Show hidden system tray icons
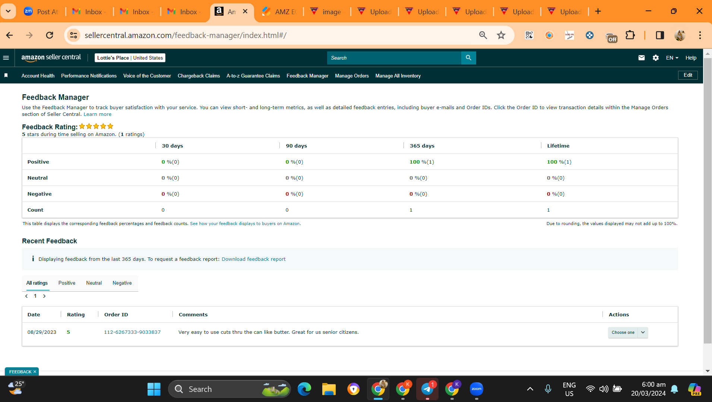This screenshot has height=402, width=712. (x=530, y=389)
